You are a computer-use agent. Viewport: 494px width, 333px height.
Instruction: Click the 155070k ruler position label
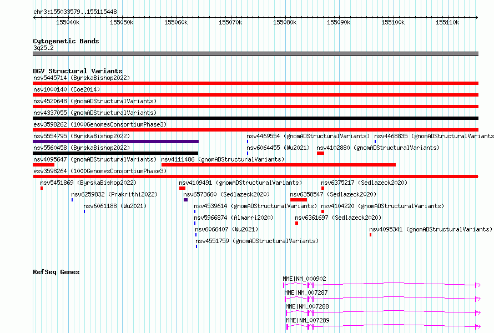230,23
